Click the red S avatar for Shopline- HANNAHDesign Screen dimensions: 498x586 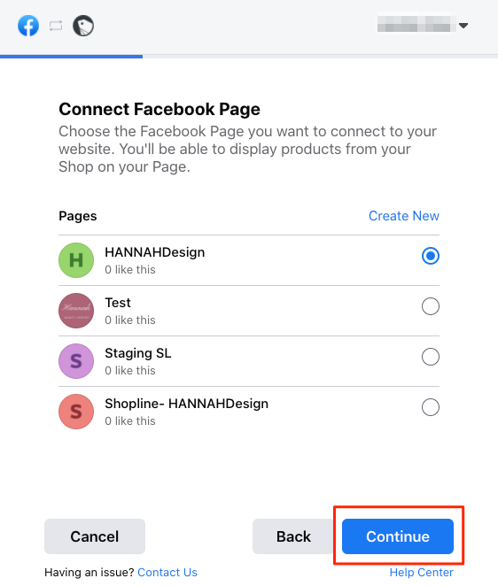coord(76,412)
